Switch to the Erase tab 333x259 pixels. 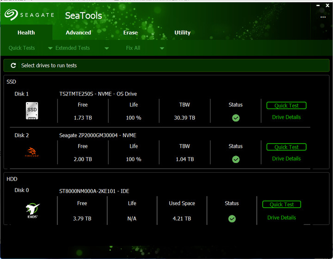[130, 32]
